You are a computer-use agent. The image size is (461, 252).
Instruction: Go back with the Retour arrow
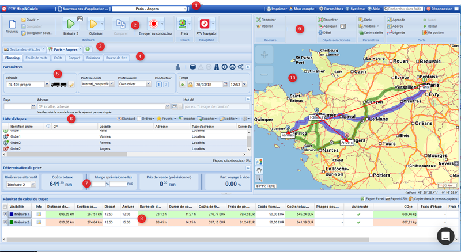[x=430, y=26]
